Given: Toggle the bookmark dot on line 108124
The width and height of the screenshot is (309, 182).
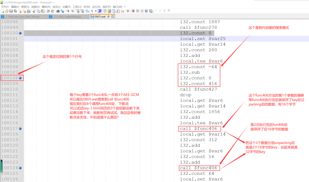Looking at the screenshot, I should 20,168.
